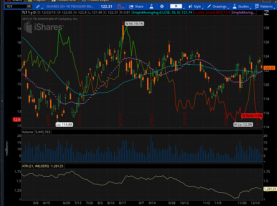Open the Patterns menu
Screen dimensions: 277x206
pyautogui.click(x=264, y=7)
